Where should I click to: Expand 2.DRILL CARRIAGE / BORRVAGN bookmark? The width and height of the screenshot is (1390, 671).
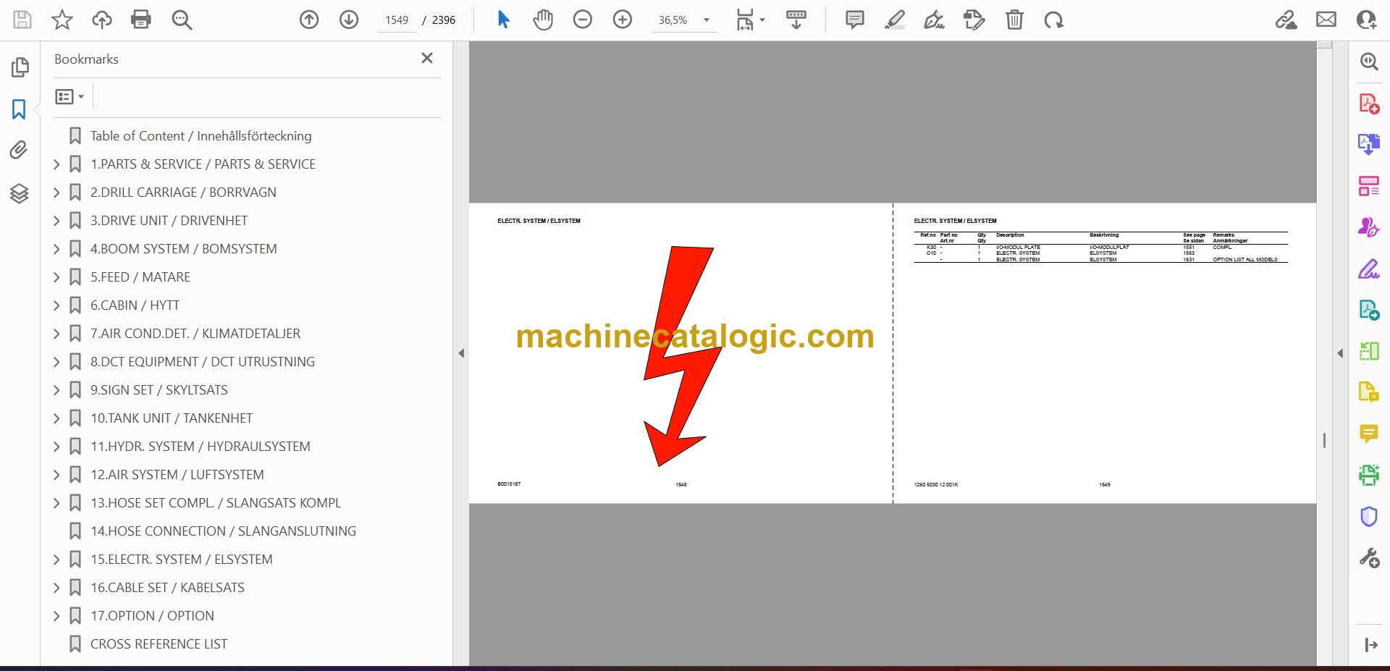click(x=56, y=193)
